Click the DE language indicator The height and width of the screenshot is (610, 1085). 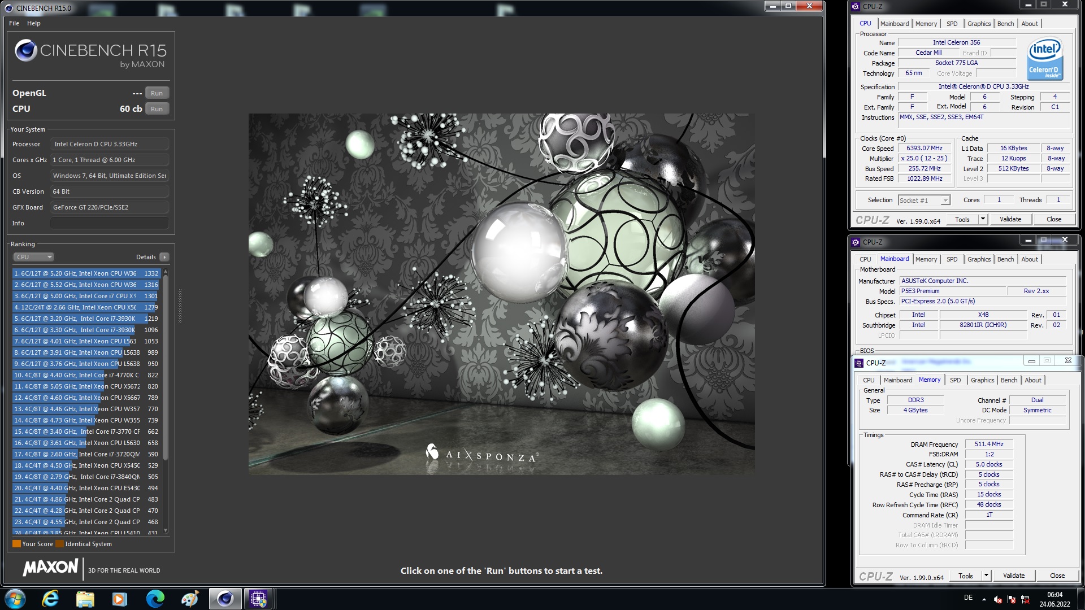pyautogui.click(x=968, y=598)
